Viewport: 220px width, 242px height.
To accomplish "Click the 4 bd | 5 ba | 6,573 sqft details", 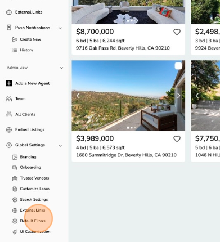I will [x=100, y=147].
